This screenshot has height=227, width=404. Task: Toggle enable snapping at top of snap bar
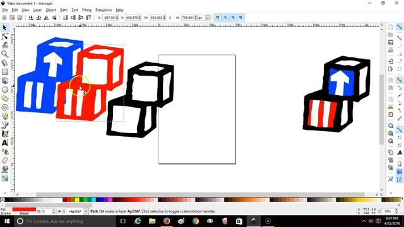400,27
